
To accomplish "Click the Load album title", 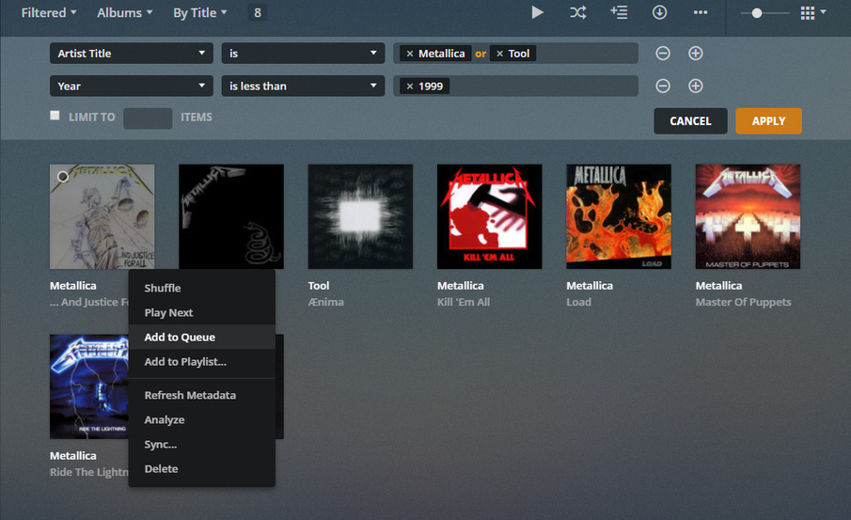I will click(x=578, y=302).
